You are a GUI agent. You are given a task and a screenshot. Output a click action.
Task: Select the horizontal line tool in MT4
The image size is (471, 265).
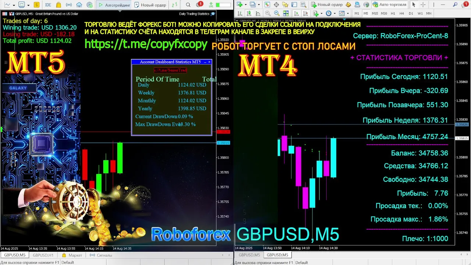pos(443,4)
